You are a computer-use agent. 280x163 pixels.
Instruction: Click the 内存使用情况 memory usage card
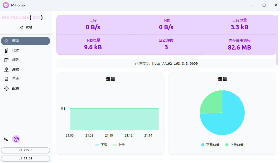tap(239, 44)
